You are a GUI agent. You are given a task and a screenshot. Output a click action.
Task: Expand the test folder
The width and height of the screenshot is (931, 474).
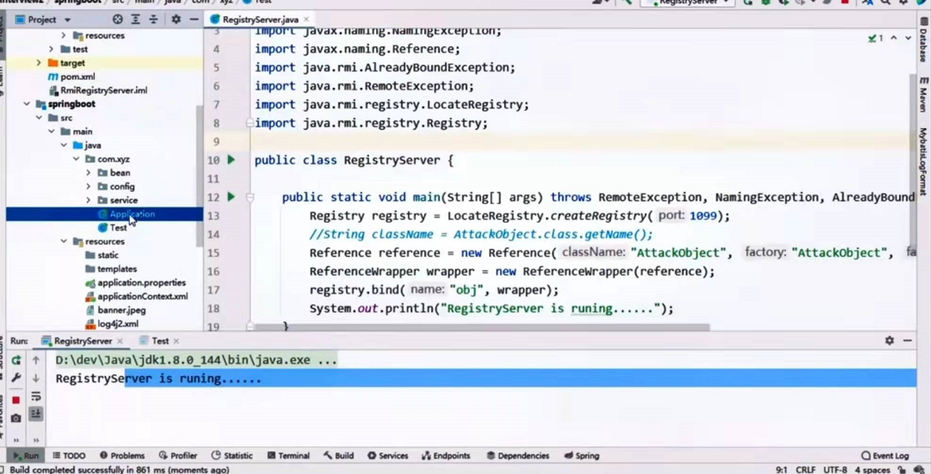pos(51,49)
